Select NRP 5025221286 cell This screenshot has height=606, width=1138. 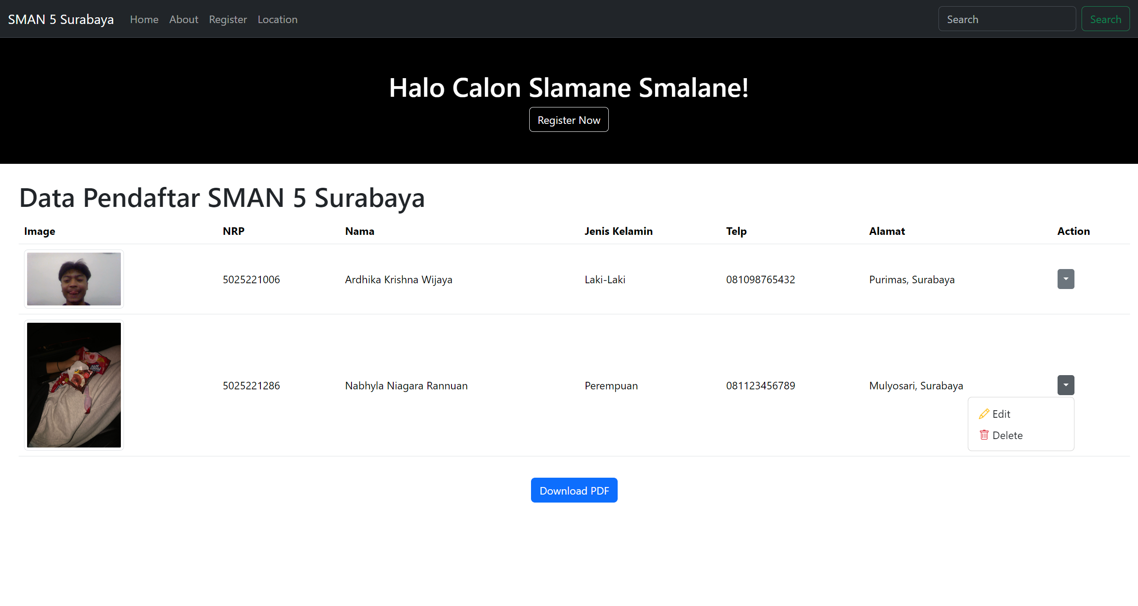point(251,385)
